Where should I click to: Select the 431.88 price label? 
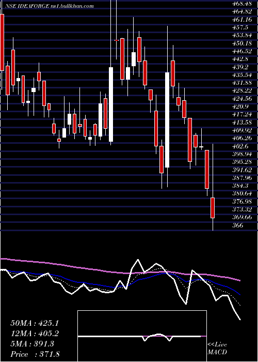tap(242, 83)
